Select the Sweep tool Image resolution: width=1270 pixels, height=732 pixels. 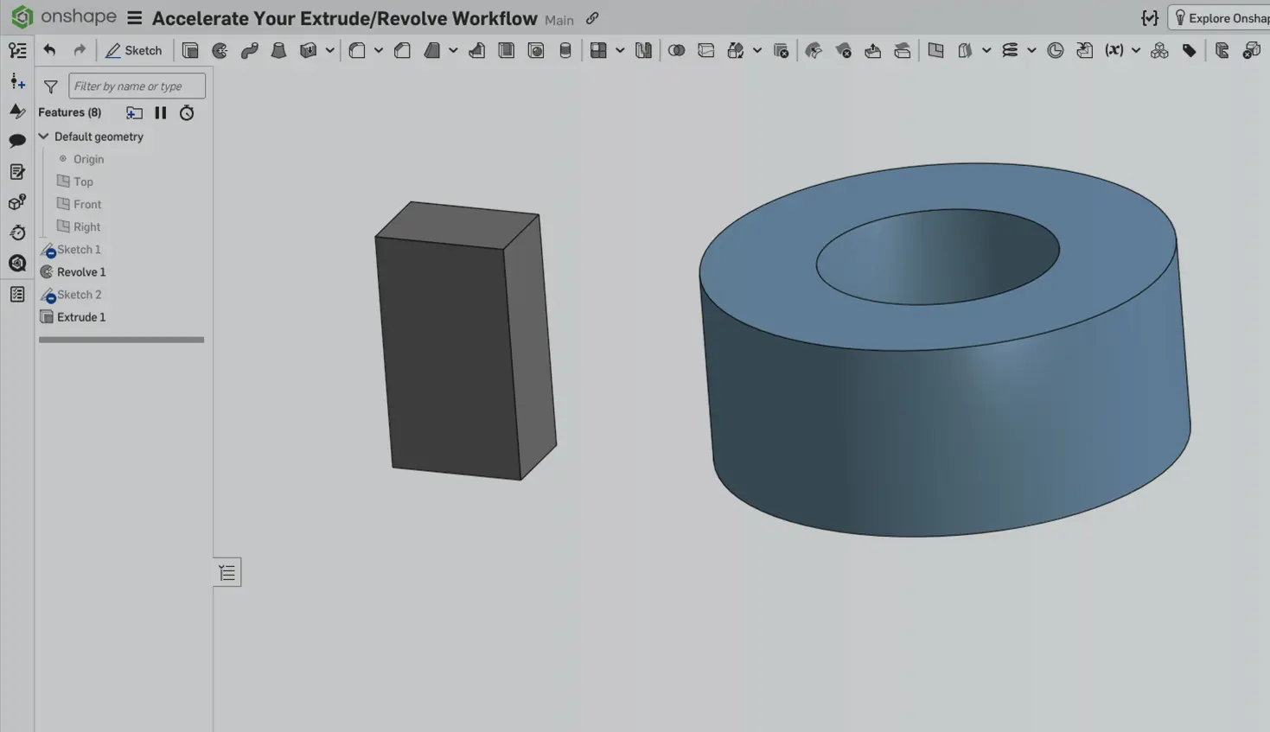pos(249,50)
